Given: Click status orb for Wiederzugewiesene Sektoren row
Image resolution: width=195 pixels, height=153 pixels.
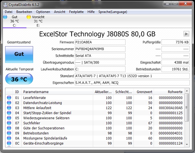Looking at the screenshot, I should pyautogui.click(x=9, y=118).
